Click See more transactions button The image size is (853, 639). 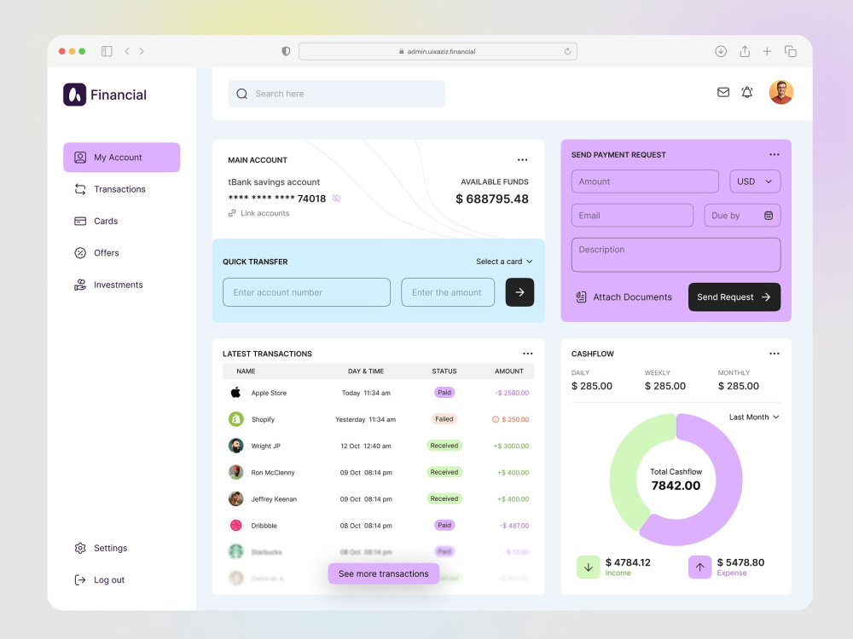(384, 573)
